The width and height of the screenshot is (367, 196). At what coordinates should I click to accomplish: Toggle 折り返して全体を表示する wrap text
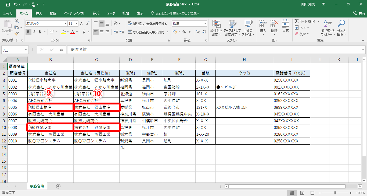pos(147,24)
